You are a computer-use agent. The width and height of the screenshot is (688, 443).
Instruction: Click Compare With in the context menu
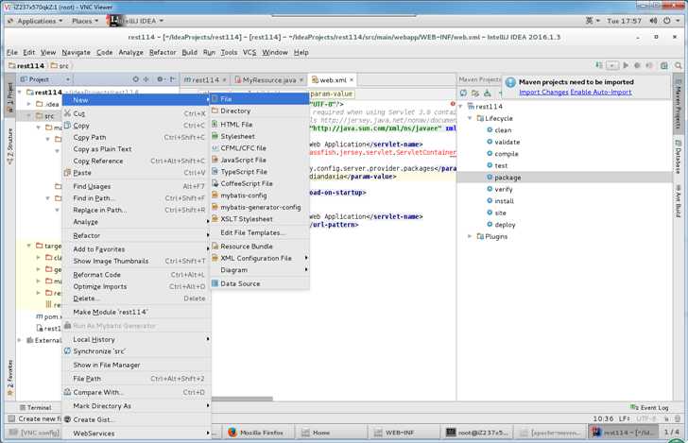point(136,392)
